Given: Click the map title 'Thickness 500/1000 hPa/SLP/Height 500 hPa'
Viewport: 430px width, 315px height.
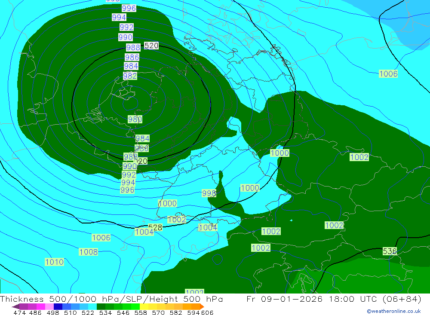Looking at the screenshot, I should (111, 299).
